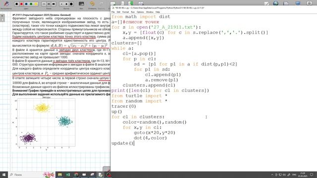Switch the ENG keyboard language indicator

click(x=294, y=175)
